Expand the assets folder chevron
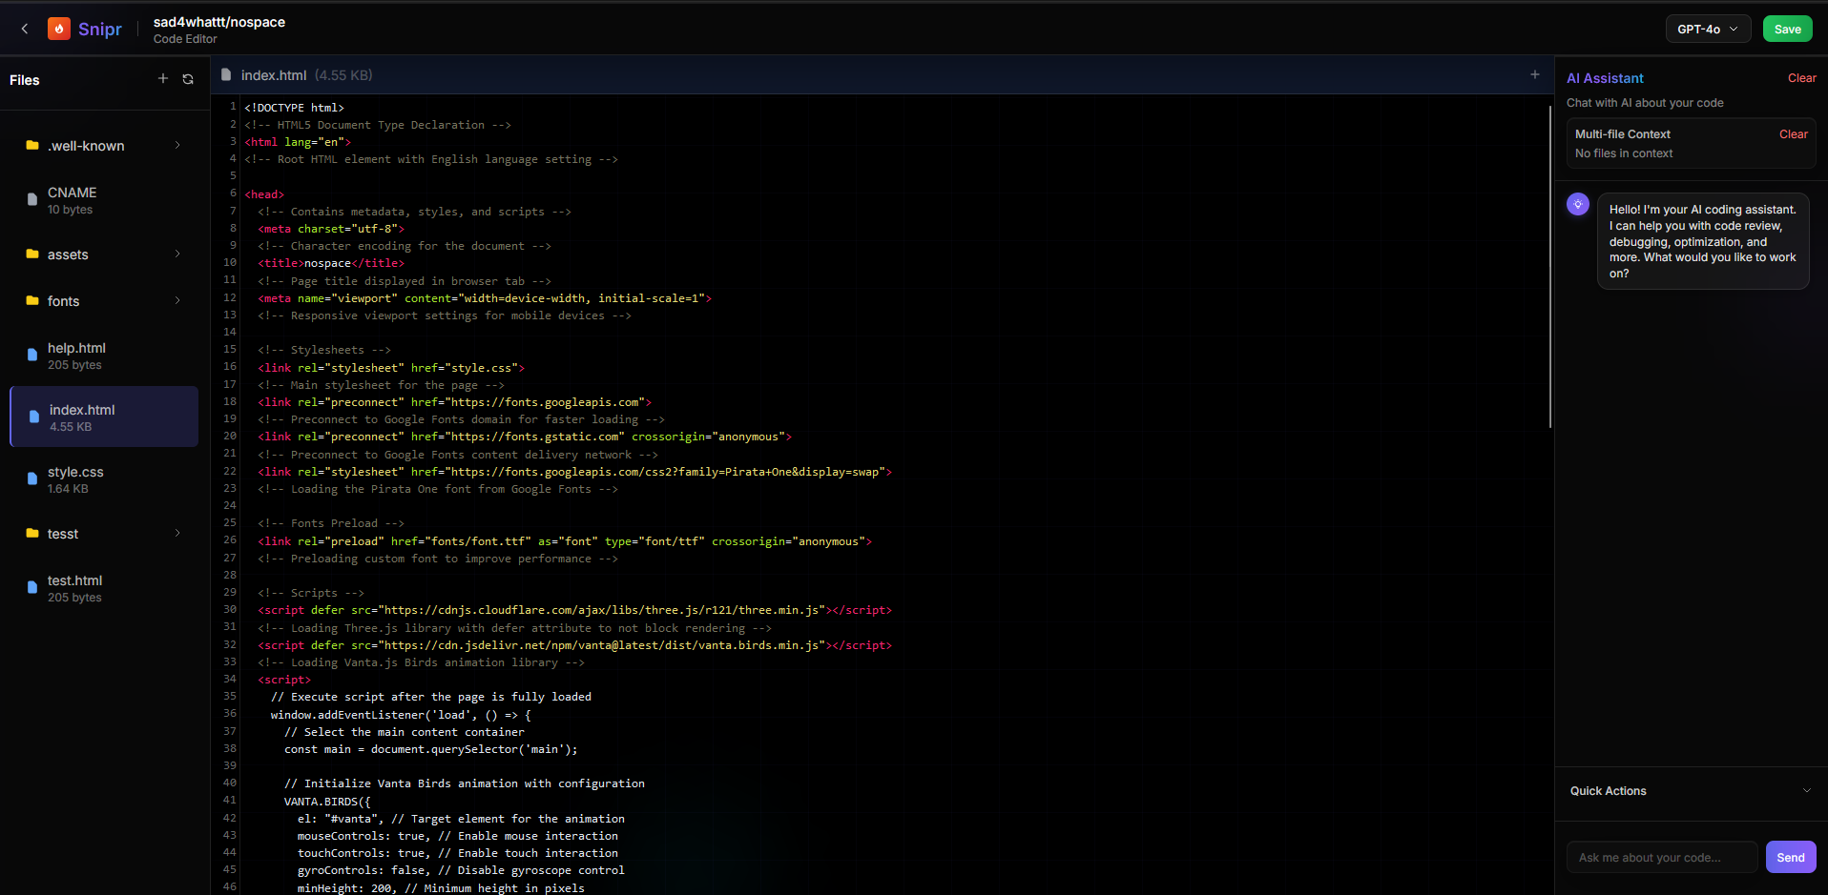The width and height of the screenshot is (1828, 895). click(x=177, y=254)
